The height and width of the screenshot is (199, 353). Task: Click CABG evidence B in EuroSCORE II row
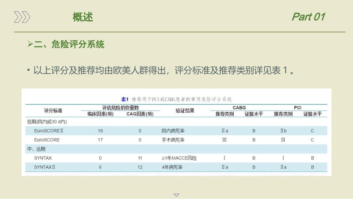(254, 131)
